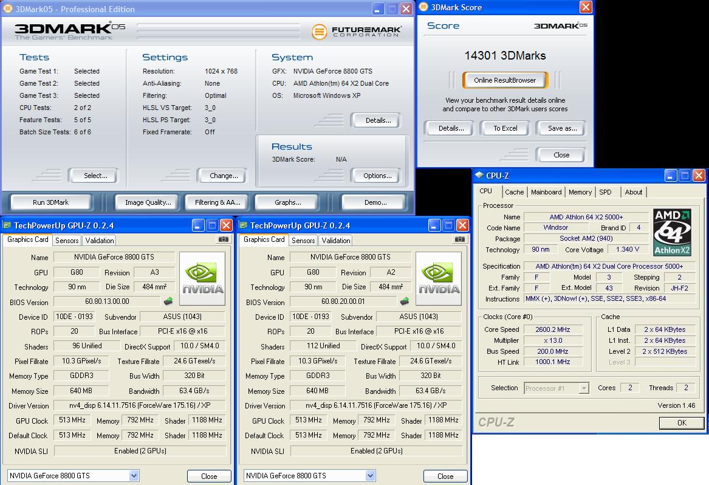
Task: Click BIOS save chip icon in left GPU-Z
Action: pos(168,301)
